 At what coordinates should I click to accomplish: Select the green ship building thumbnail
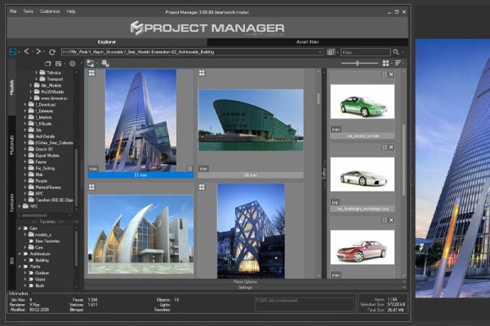(251, 120)
